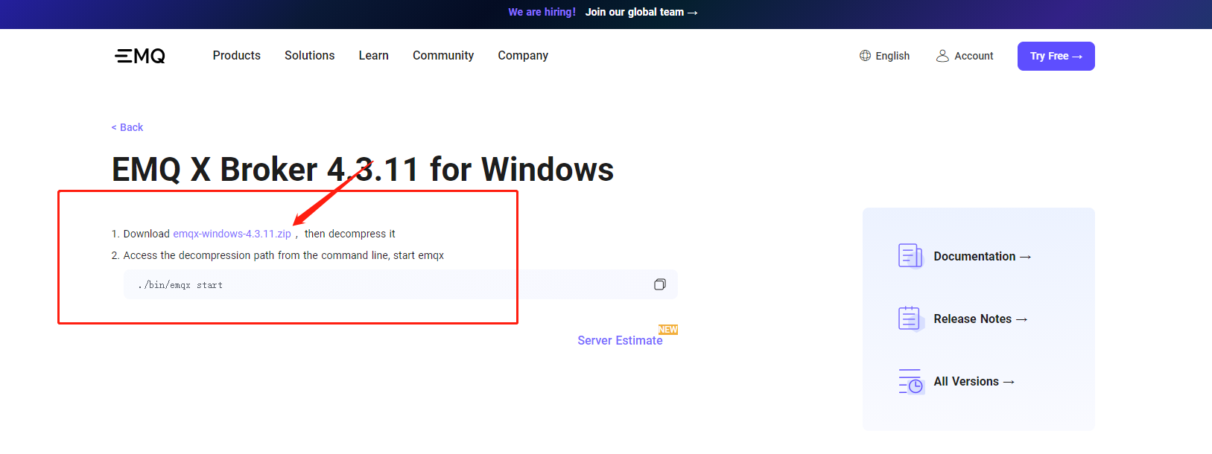The image size is (1212, 454).
Task: Go to Account
Action: pos(965,56)
